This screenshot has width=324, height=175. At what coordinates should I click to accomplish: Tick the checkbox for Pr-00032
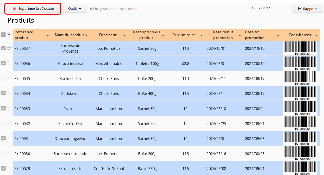click(3, 123)
